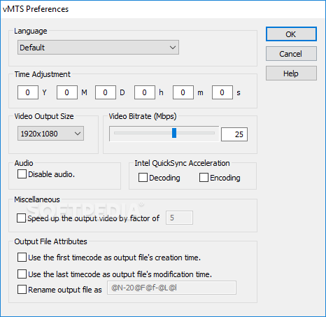Enable the Rename output file as option
The height and width of the screenshot is (317, 326).
pyautogui.click(x=22, y=290)
